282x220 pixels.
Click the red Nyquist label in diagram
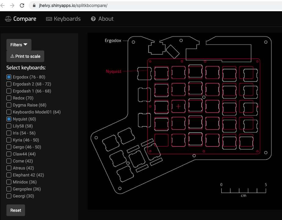click(x=114, y=72)
